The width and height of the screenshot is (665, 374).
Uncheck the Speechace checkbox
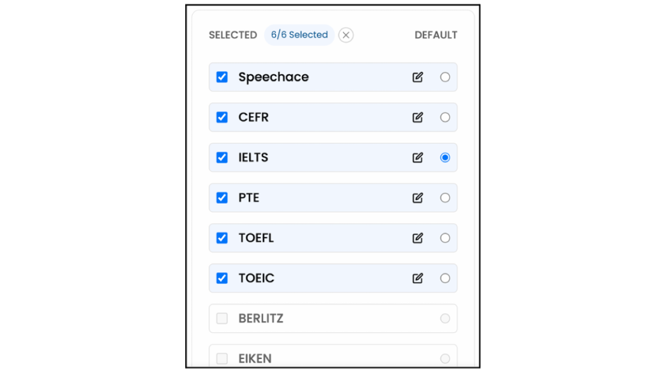coord(222,77)
